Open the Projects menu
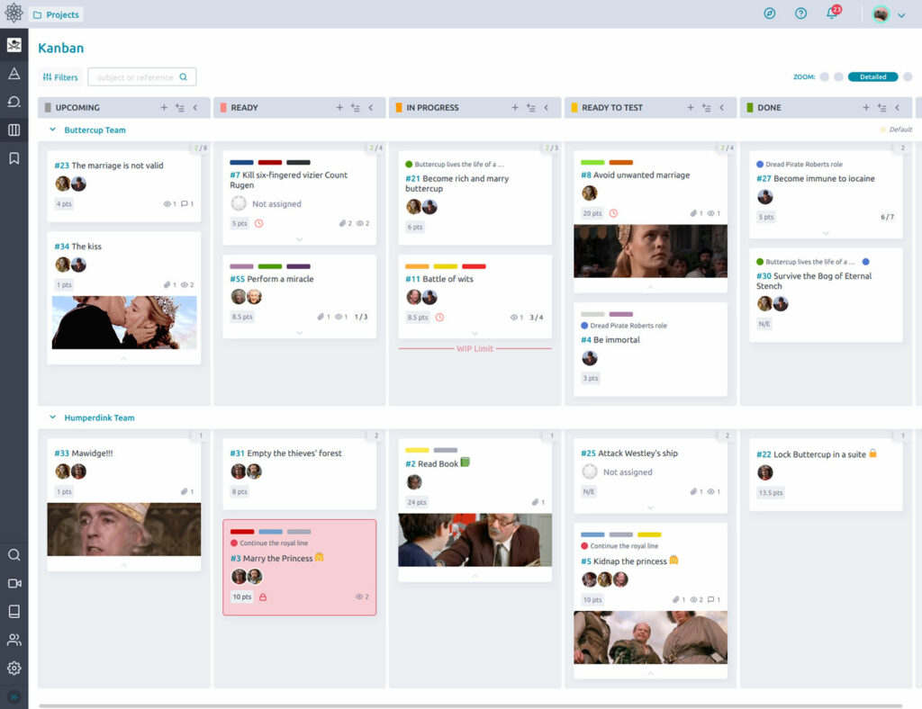Viewport: 922px width, 709px height. click(x=57, y=14)
